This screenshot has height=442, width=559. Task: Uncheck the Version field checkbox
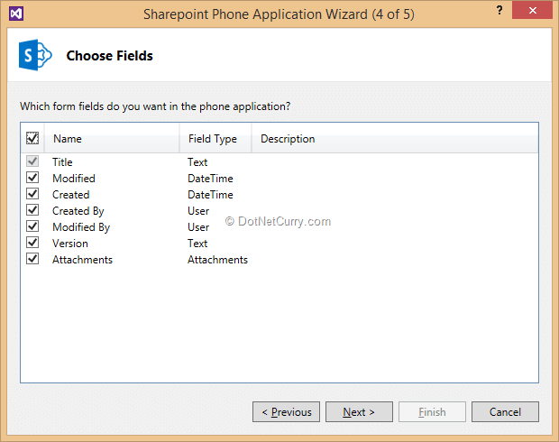[x=32, y=243]
